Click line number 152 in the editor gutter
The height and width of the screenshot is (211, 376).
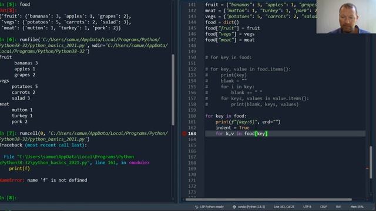coord(192,69)
